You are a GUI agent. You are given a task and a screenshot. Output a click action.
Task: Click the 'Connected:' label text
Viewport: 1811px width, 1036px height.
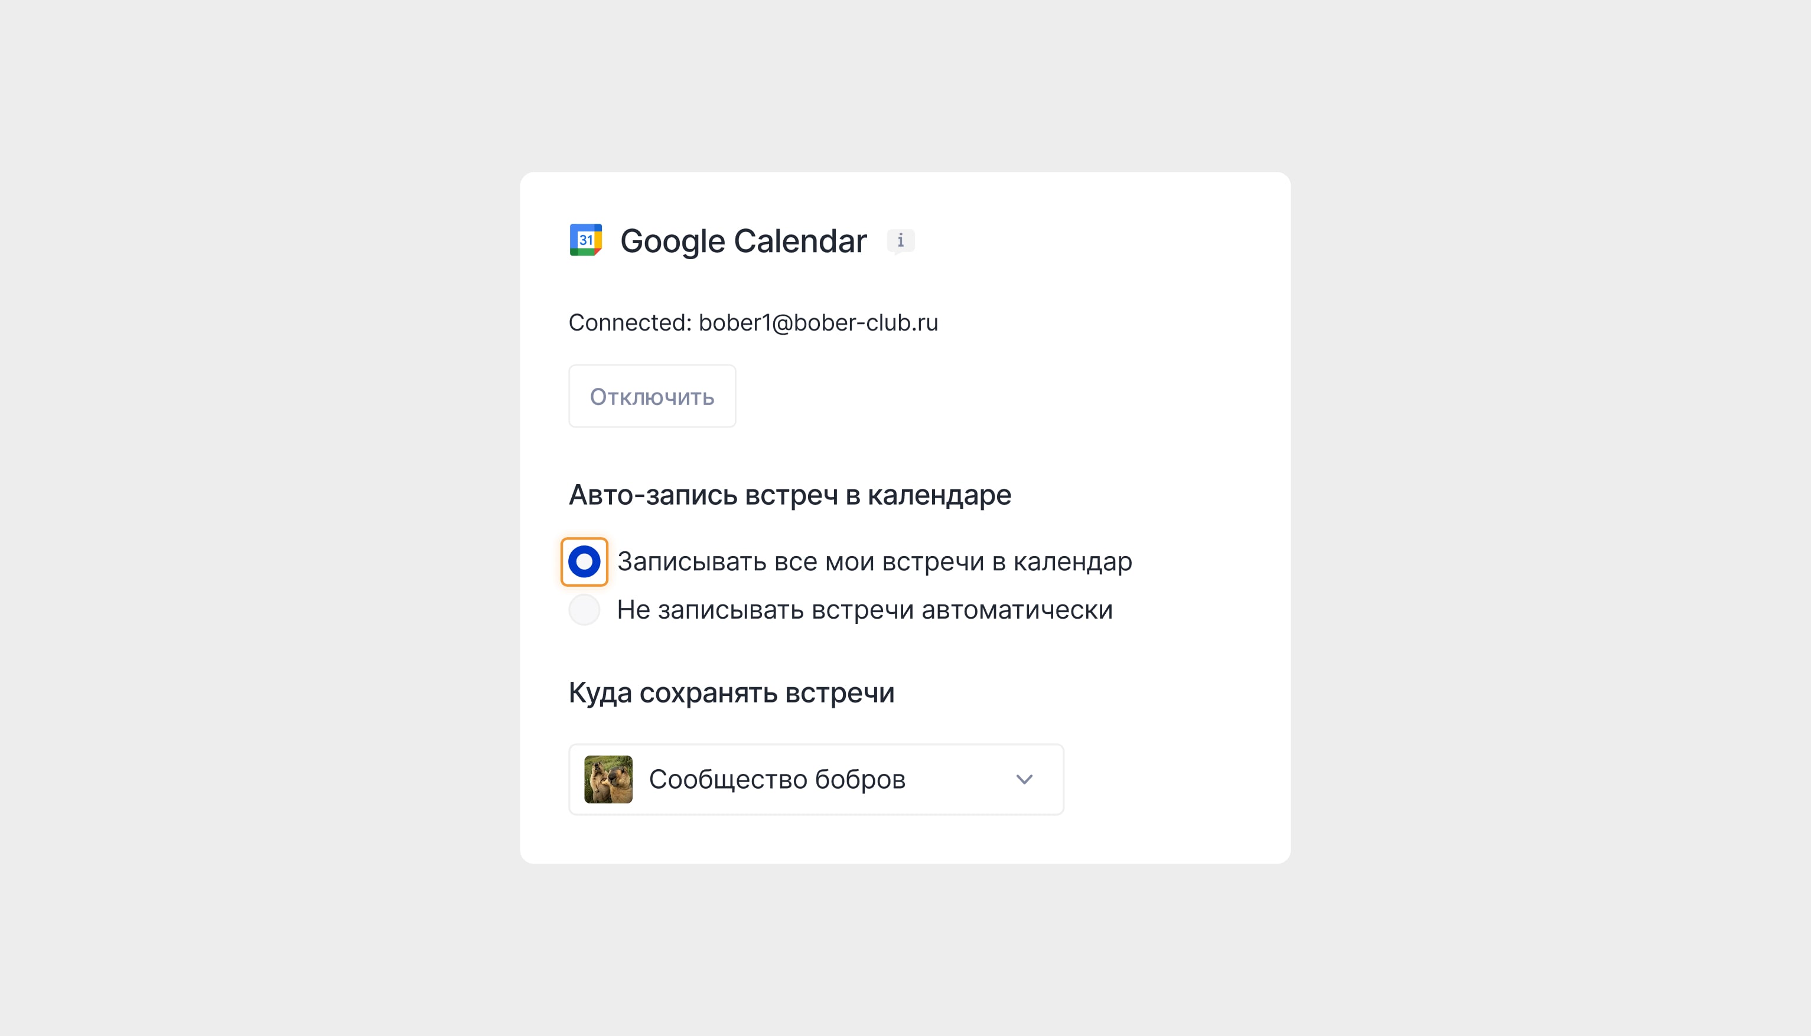point(629,323)
